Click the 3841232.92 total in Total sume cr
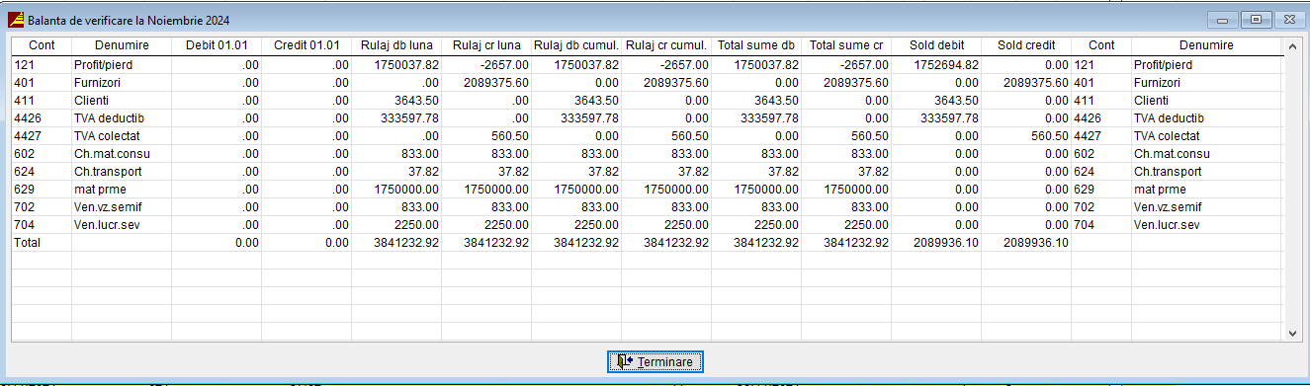Screen dimensions: 1310x386 [x=856, y=243]
